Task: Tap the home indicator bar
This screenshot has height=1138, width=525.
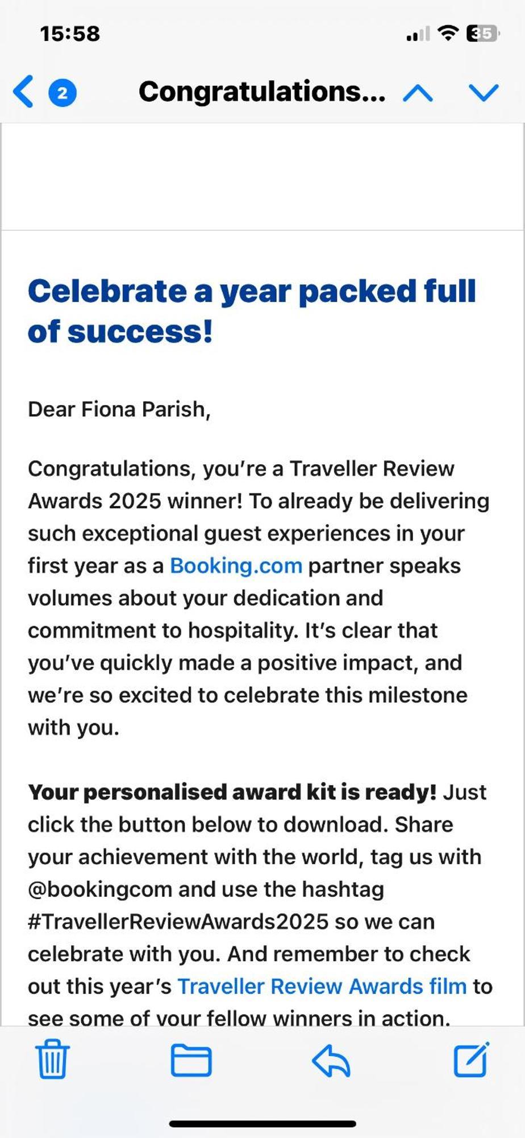Action: pos(262,1124)
